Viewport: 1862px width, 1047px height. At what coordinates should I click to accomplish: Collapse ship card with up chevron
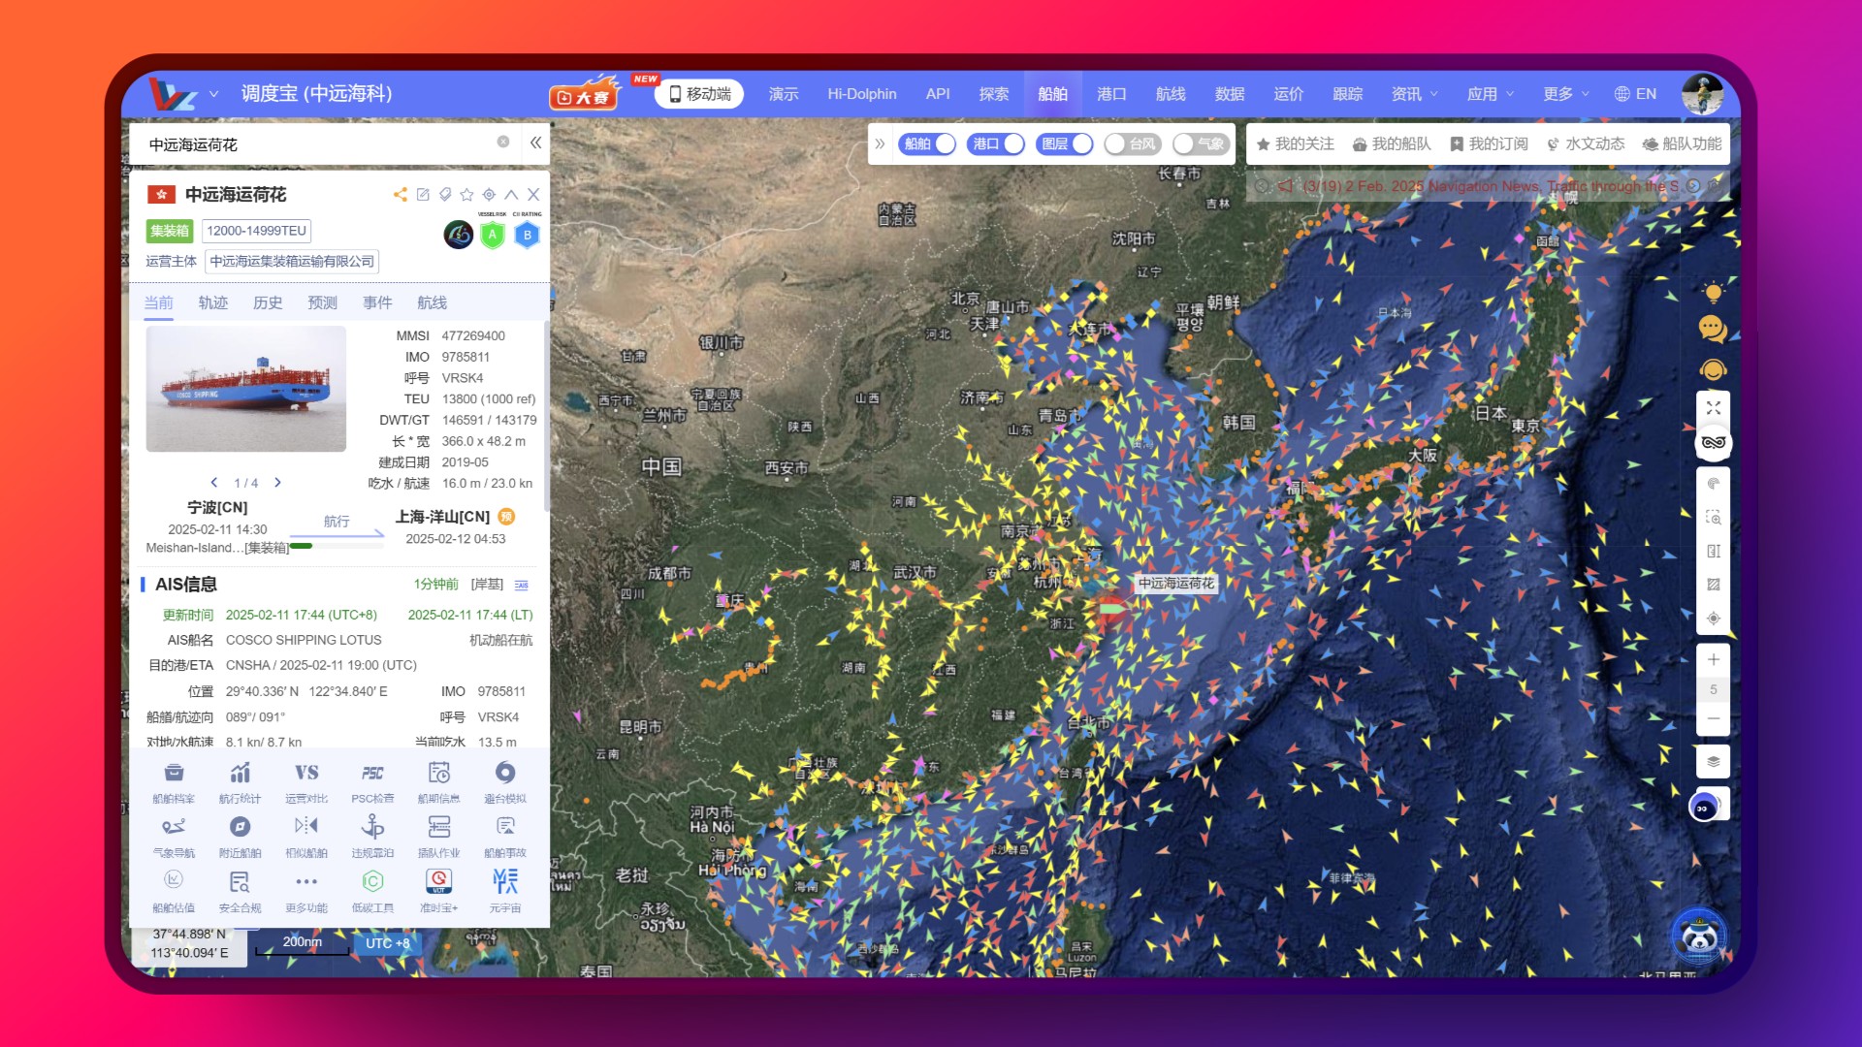click(511, 195)
